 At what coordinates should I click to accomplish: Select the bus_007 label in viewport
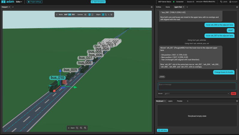(86, 58)
